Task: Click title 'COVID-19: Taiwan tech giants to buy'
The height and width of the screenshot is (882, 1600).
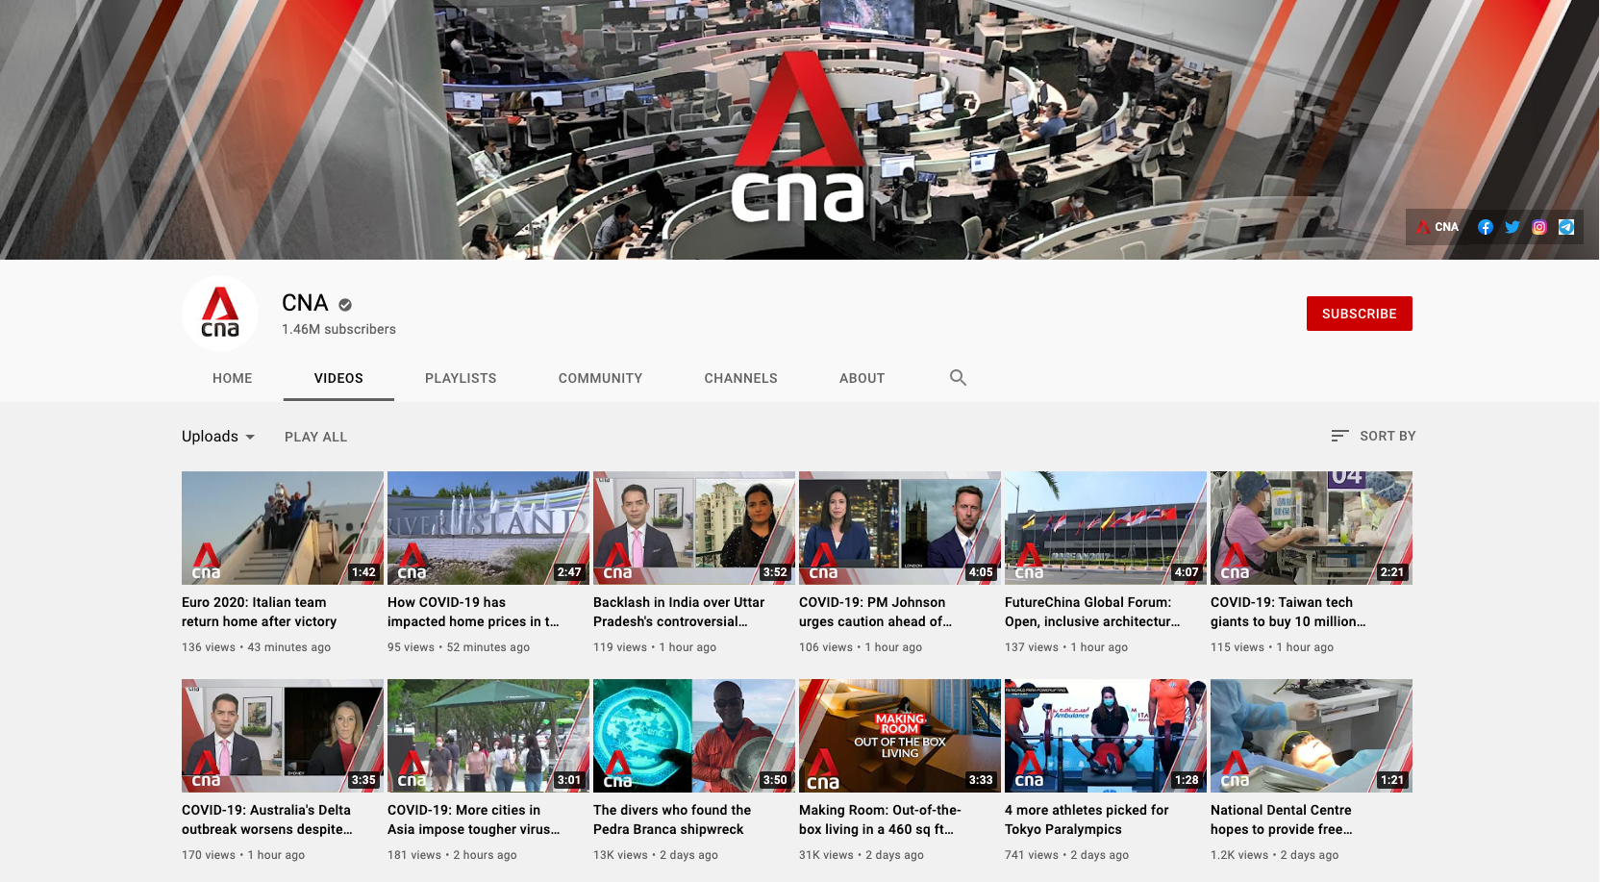Action: [1288, 612]
